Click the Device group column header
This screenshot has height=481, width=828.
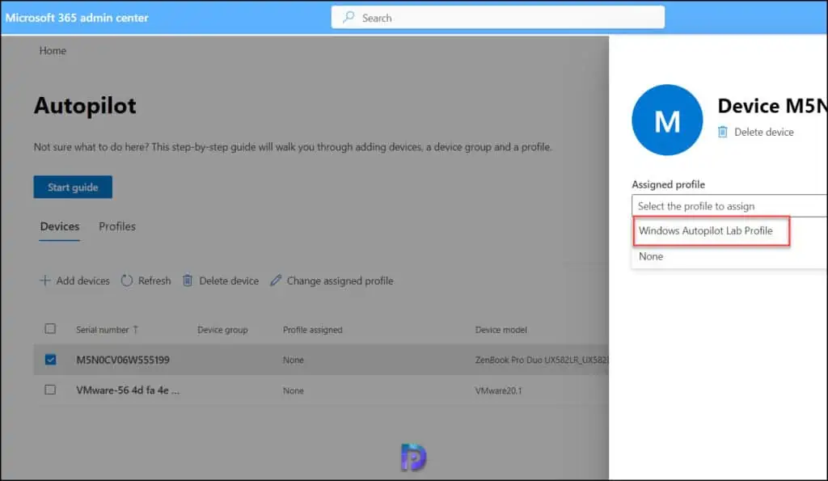click(222, 330)
